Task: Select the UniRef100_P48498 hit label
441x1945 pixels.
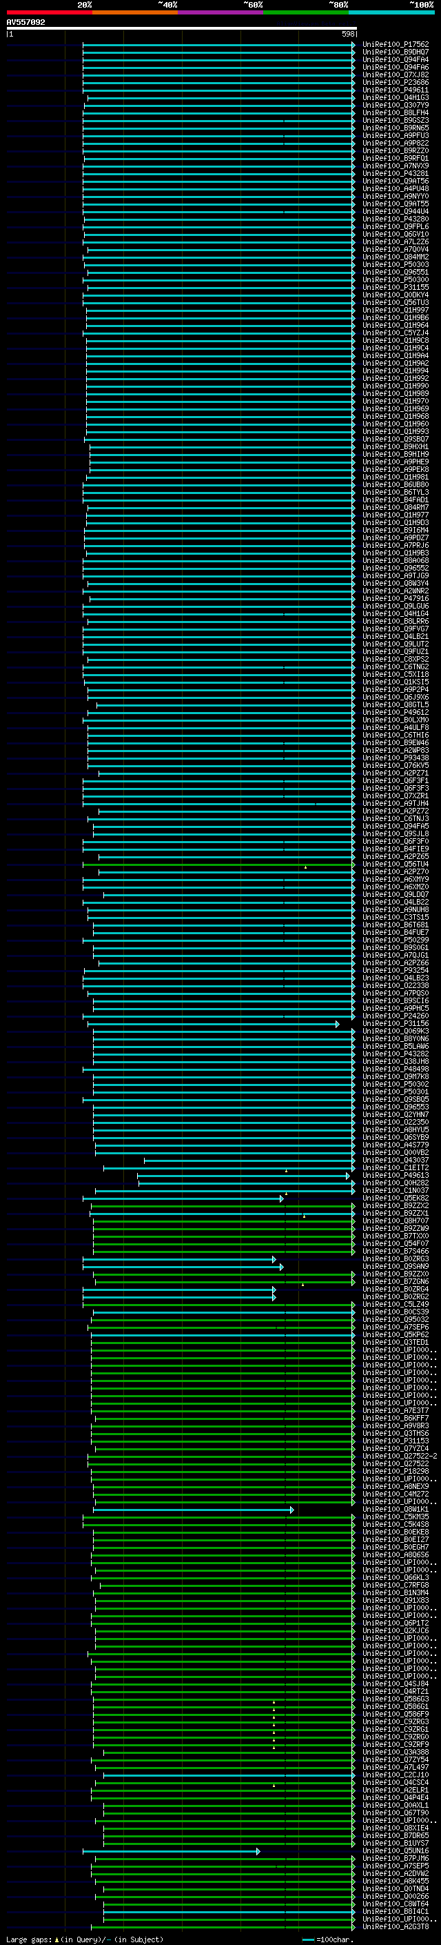Action: (395, 1069)
